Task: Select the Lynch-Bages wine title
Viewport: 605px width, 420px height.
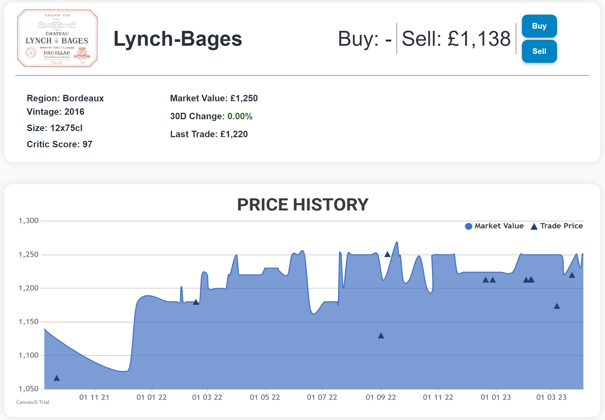Action: tap(178, 39)
